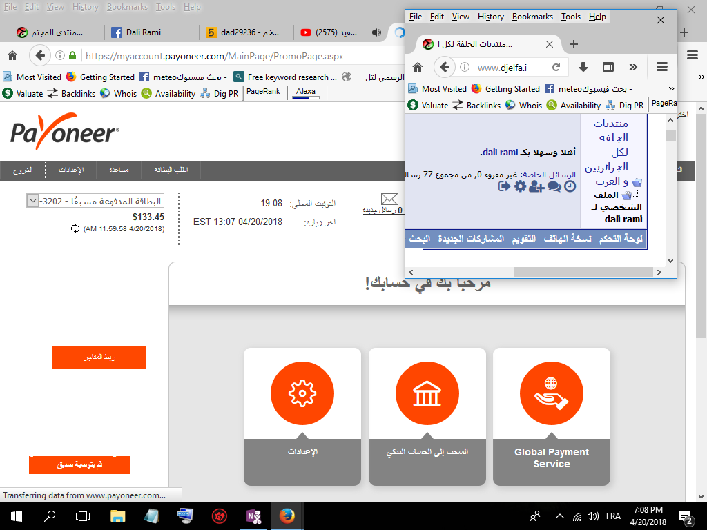Close the djelfa forum tab
The height and width of the screenshot is (530, 707).
click(549, 43)
